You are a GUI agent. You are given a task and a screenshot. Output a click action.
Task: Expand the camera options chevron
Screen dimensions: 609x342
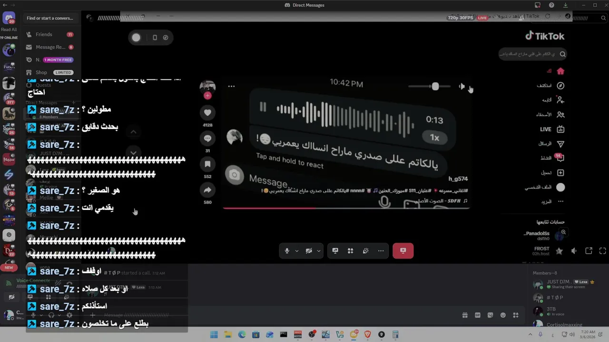pyautogui.click(x=319, y=251)
